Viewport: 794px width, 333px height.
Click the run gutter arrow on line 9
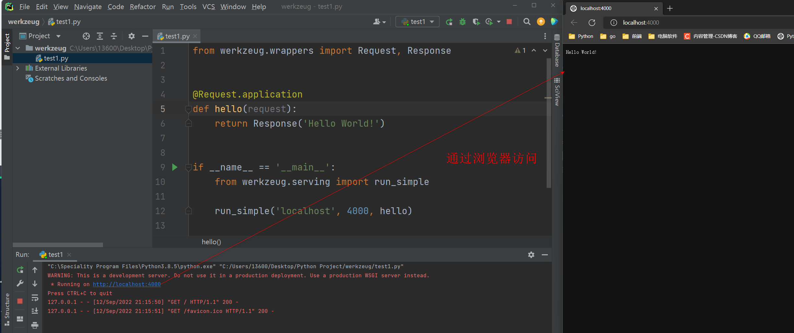(x=175, y=167)
